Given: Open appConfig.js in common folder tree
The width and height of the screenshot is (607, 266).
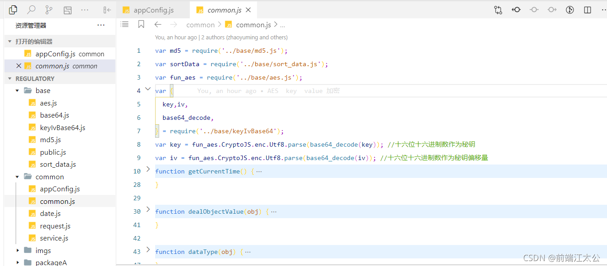Looking at the screenshot, I should (60, 189).
